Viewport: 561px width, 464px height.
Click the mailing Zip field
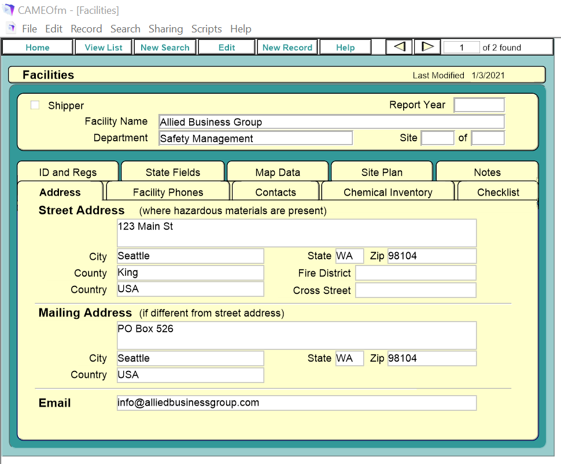point(432,358)
